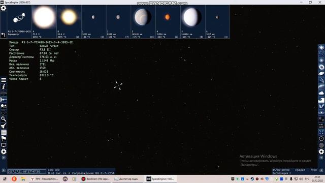This screenshot has height=183, width=325.
Task: Toggle aurora display icon
Action: (x=321, y=106)
